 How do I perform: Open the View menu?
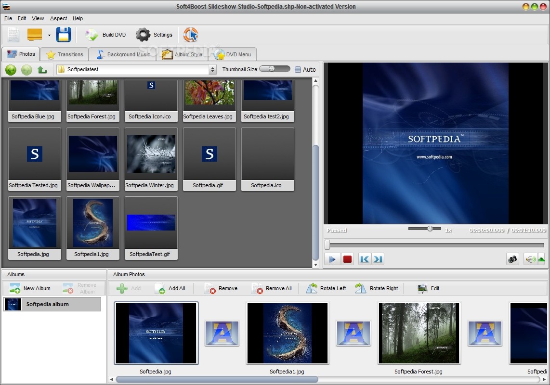click(x=38, y=18)
